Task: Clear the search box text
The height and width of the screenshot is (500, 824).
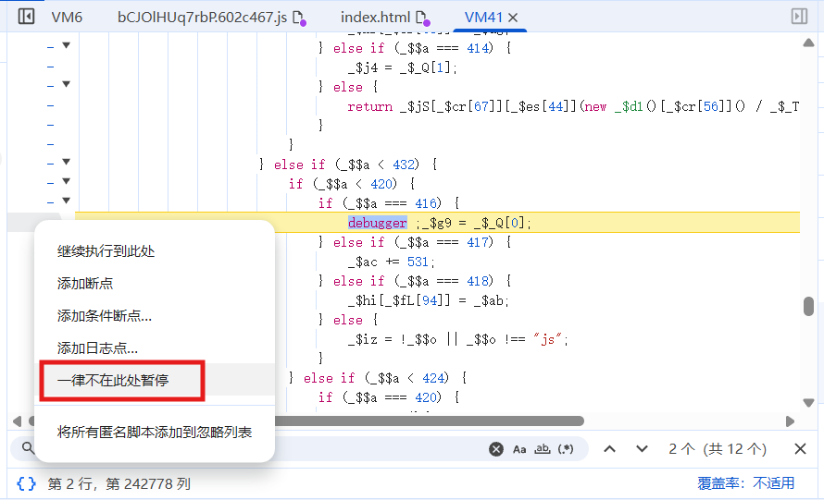Action: [496, 449]
